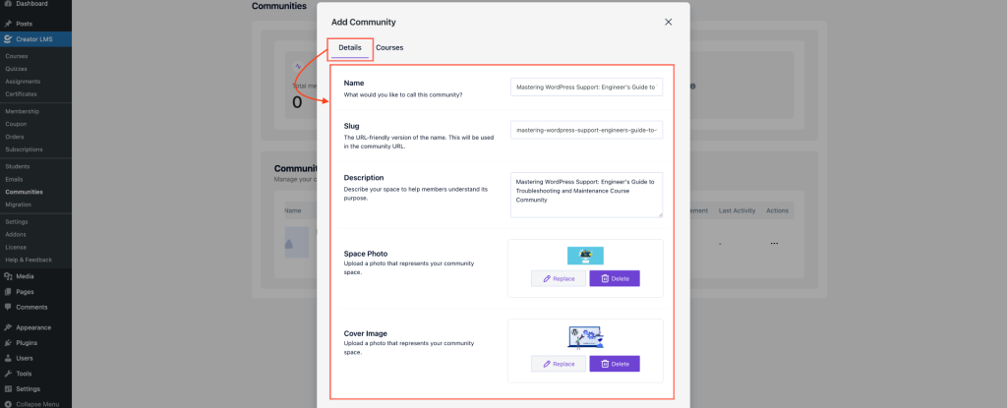Click the Cover Image thumbnail preview
The image size is (1007, 408).
[585, 337]
